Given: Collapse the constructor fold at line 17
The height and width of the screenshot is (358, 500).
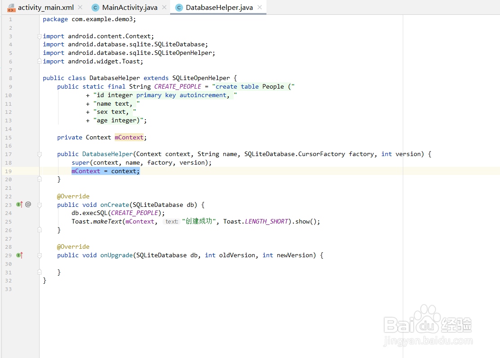Looking at the screenshot, I should [40, 154].
